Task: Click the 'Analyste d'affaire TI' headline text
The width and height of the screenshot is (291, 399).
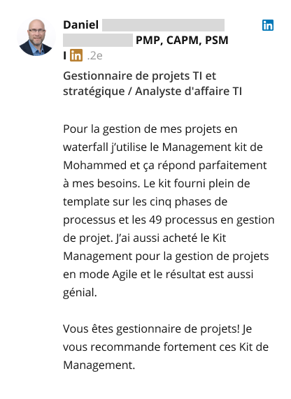Action: click(x=189, y=91)
